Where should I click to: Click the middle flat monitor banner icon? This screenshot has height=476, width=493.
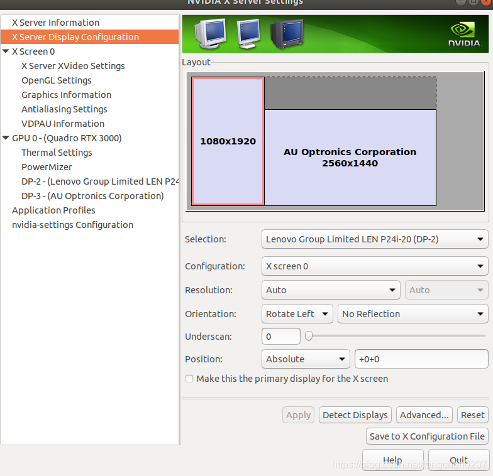coord(248,34)
